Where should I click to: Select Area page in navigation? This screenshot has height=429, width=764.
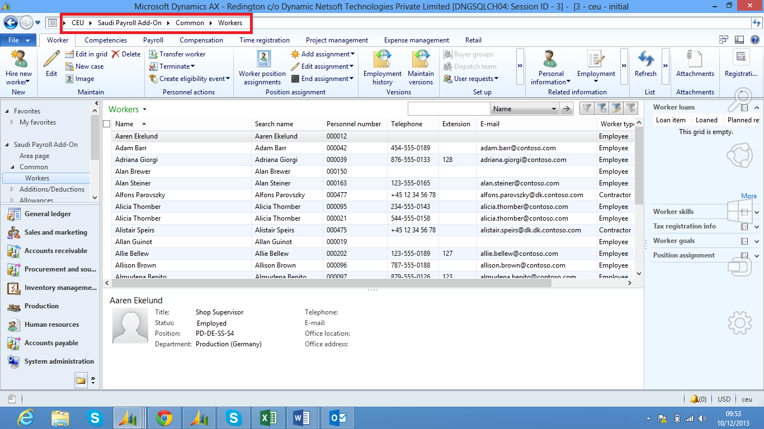pyautogui.click(x=34, y=156)
